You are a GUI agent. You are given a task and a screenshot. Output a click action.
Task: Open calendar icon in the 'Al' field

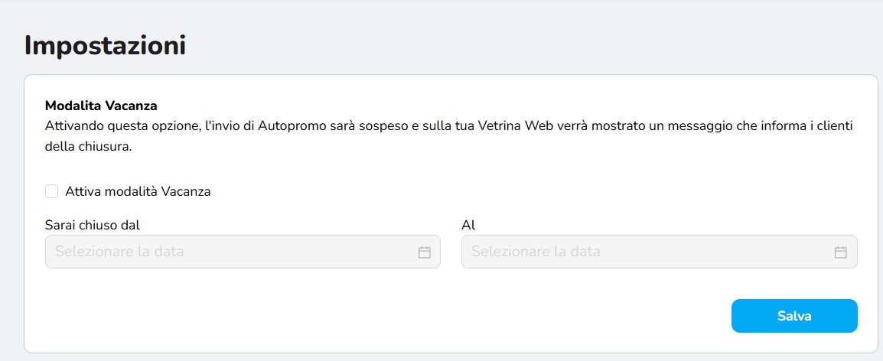pos(840,252)
